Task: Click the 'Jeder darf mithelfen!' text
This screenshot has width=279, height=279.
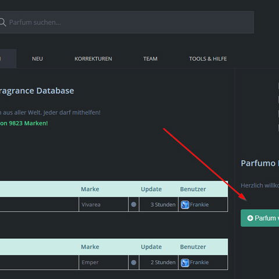Action: (72, 112)
